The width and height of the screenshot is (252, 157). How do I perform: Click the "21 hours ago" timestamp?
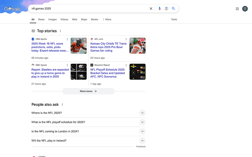click(x=38, y=84)
